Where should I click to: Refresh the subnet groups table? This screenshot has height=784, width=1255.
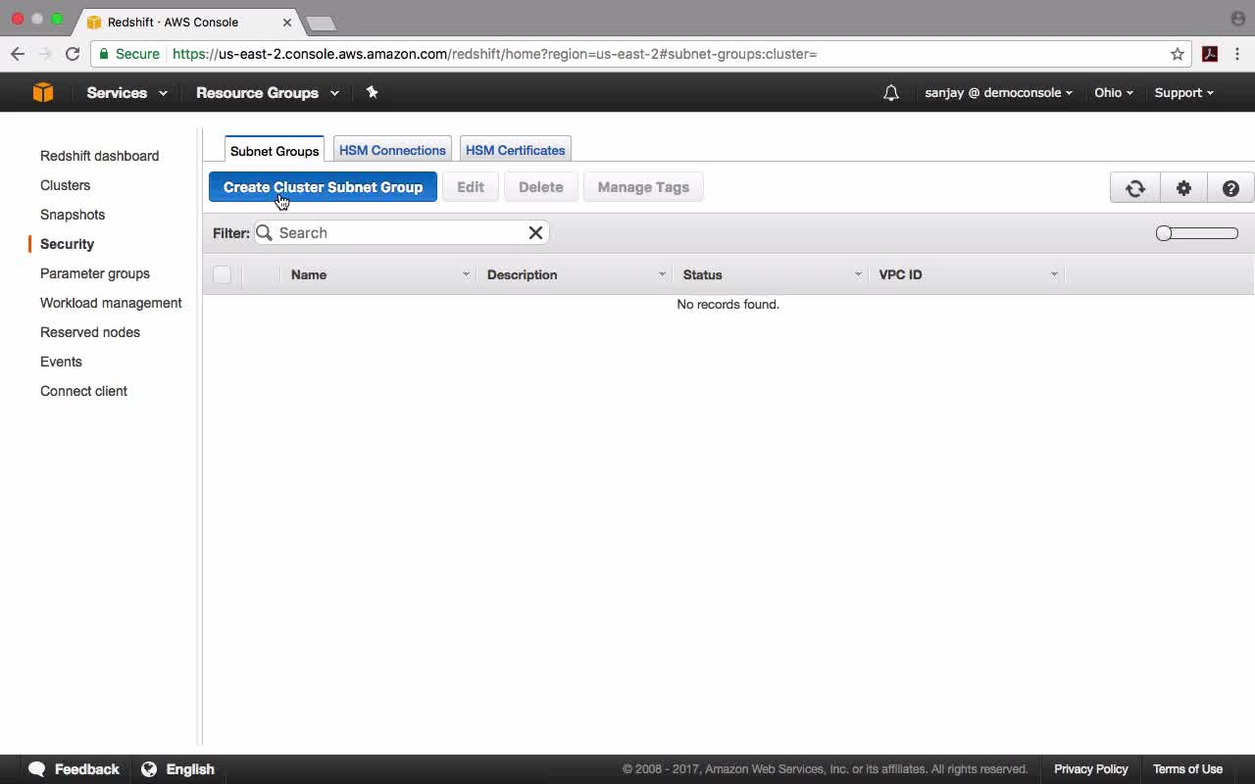[1135, 188]
